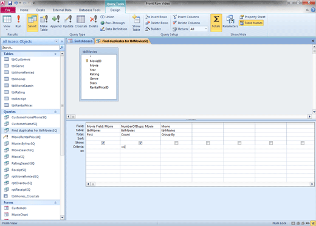Open the File tab
This screenshot has height=226, width=316.
(x=8, y=10)
